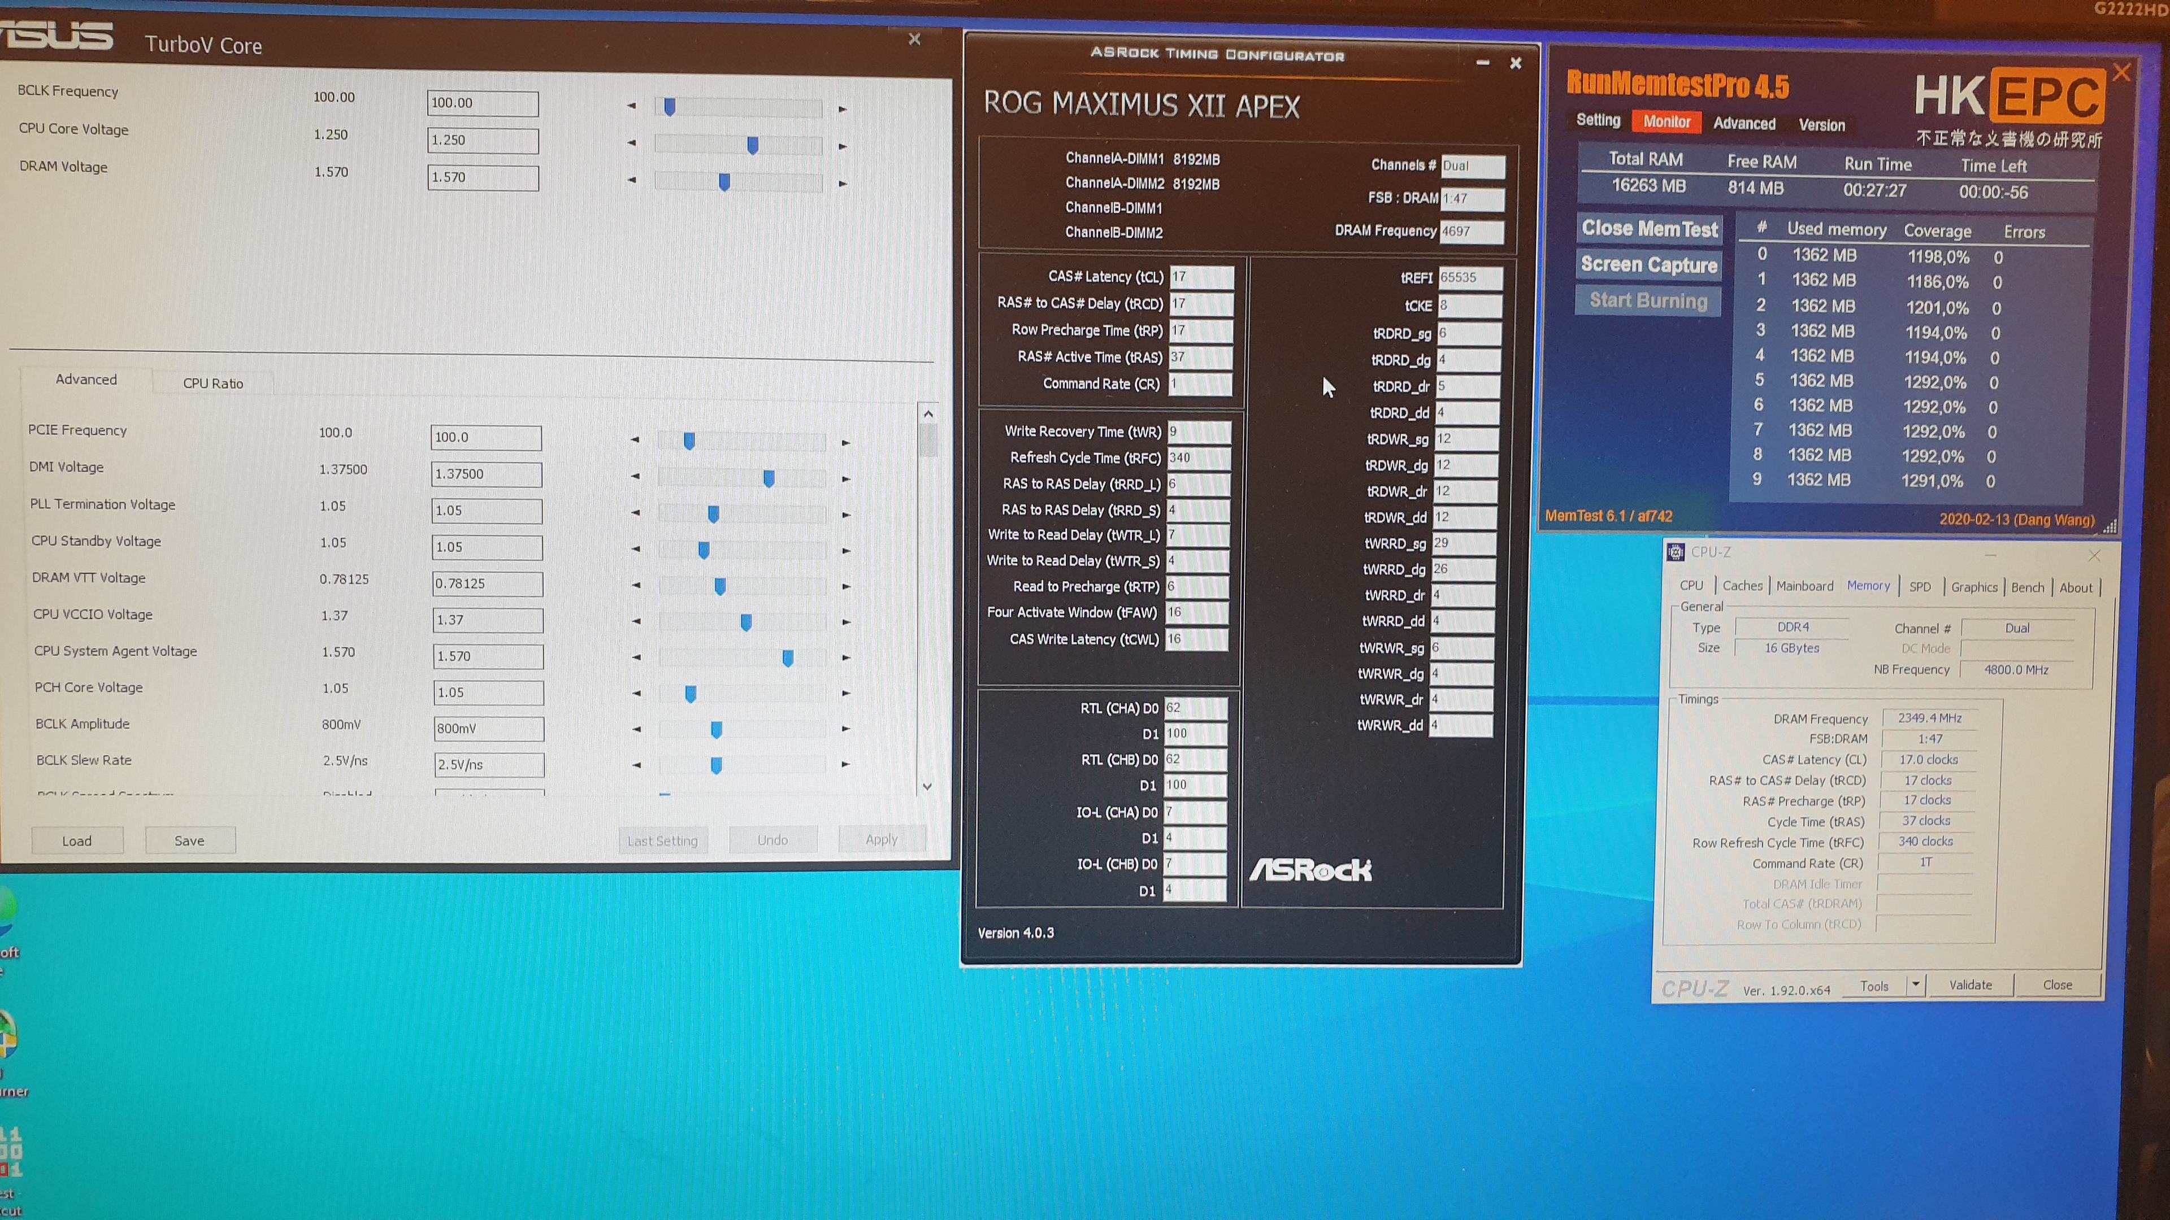The image size is (2170, 1220).
Task: Click the BCLK Frequency input field
Action: (x=483, y=103)
